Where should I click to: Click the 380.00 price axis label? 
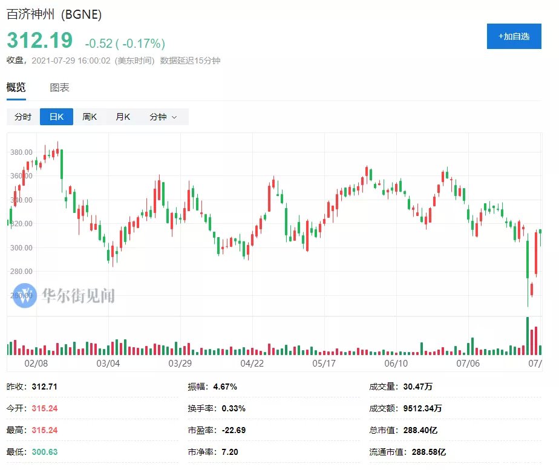click(x=21, y=152)
